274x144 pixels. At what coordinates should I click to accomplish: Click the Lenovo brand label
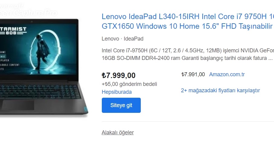[110, 39]
